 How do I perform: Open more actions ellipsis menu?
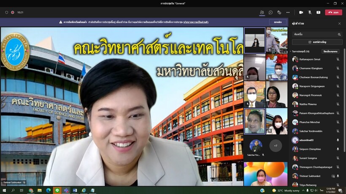288,13
